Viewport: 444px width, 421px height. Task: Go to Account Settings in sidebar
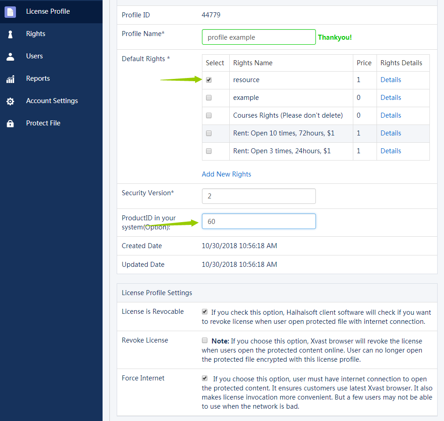pyautogui.click(x=52, y=101)
